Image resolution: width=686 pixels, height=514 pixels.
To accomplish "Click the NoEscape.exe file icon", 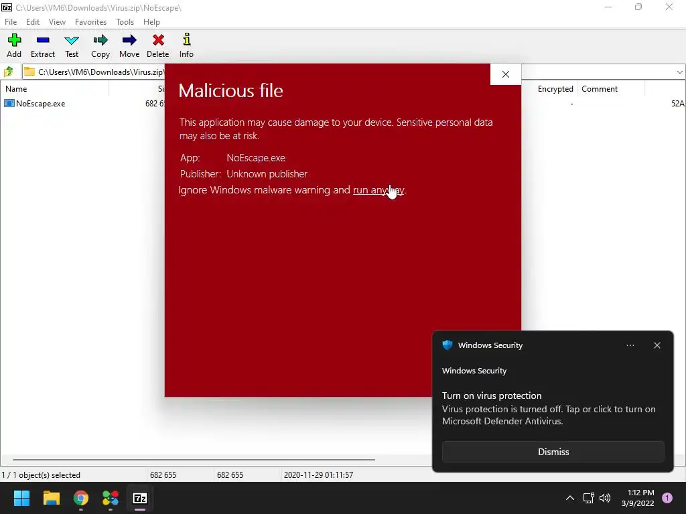I will (9, 103).
